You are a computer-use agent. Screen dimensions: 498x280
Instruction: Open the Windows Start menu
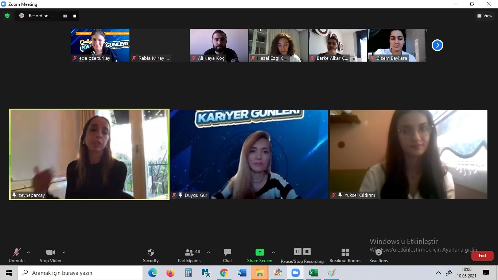[x=9, y=273]
